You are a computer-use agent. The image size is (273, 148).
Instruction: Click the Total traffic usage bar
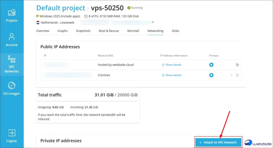point(88,101)
